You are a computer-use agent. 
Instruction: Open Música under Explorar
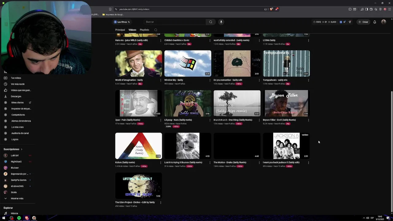point(14,213)
